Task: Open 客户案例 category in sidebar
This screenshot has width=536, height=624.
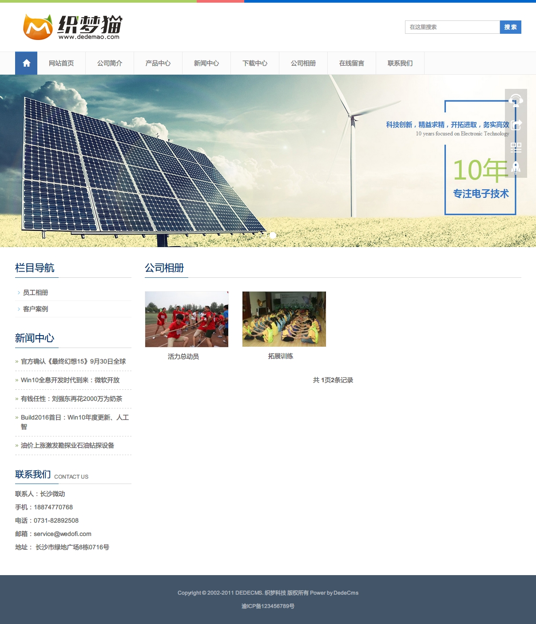Action: (36, 309)
